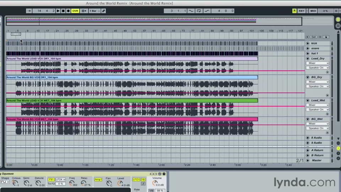Image resolution: width=341 pixels, height=192 pixels.
Task: Arm recording with the round Record button
Action: pos(68,11)
